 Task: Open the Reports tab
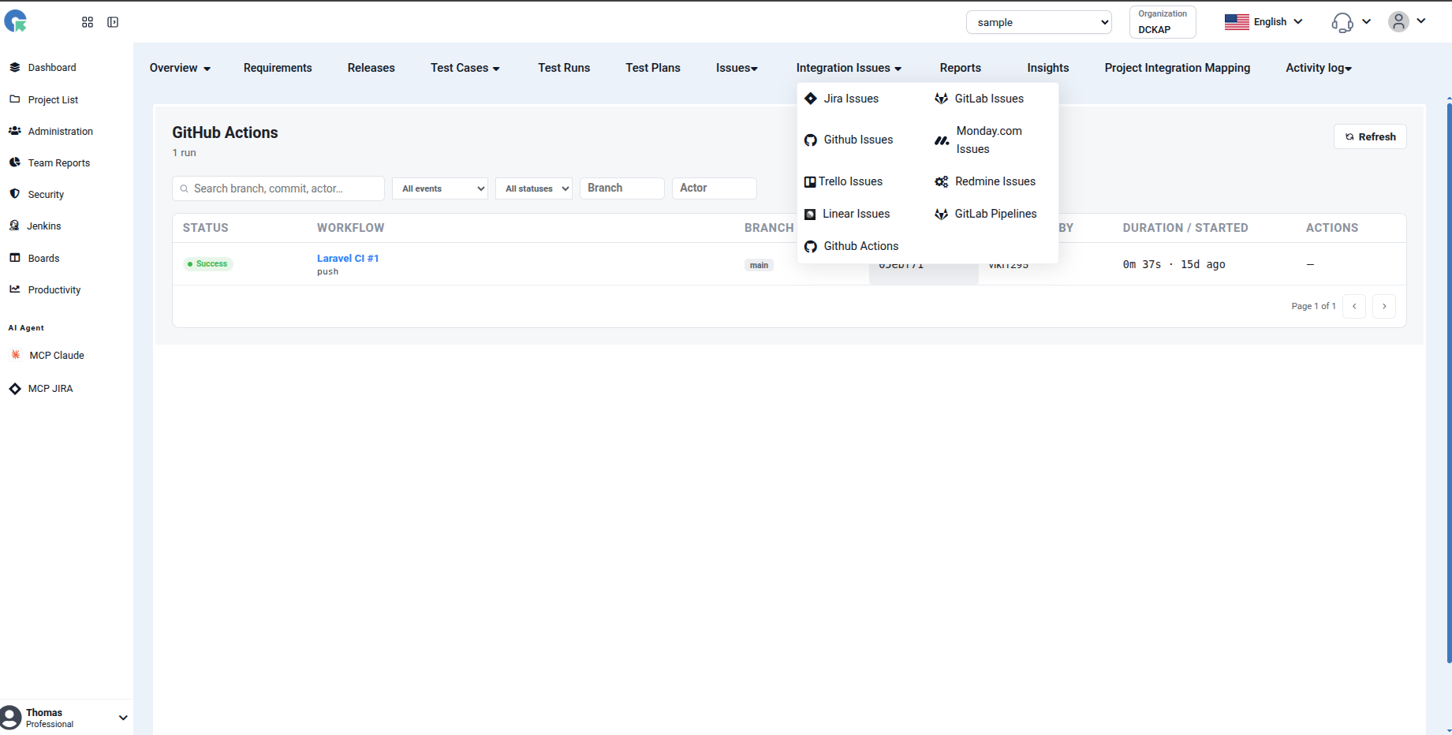click(x=961, y=68)
